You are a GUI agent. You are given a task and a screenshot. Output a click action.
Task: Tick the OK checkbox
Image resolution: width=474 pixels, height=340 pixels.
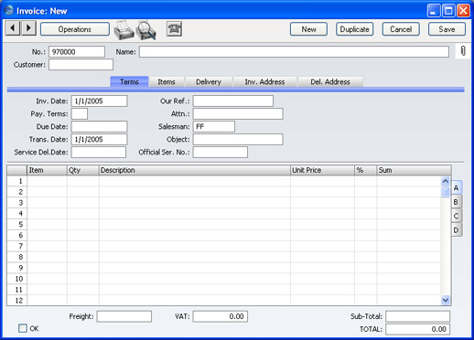pyautogui.click(x=23, y=328)
